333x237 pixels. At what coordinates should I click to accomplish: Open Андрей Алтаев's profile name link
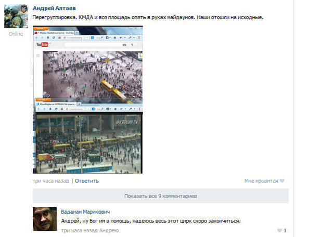pos(54,8)
